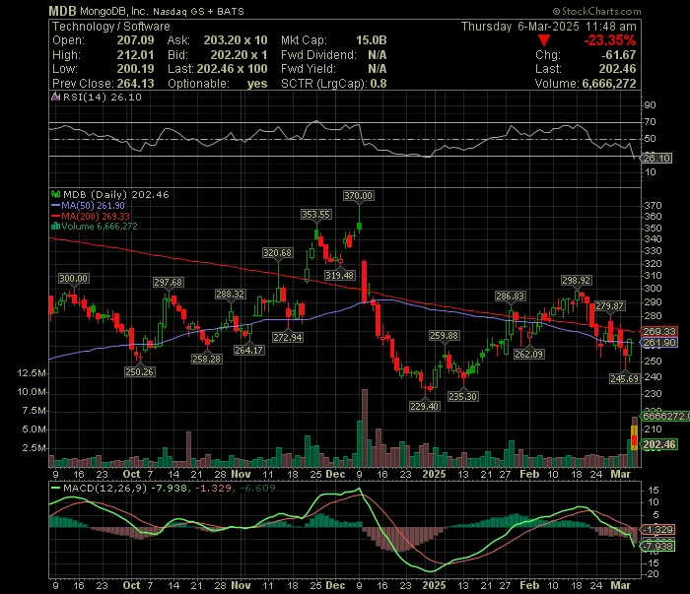Click the Optionable yes value
690x594 pixels.
pyautogui.click(x=257, y=84)
